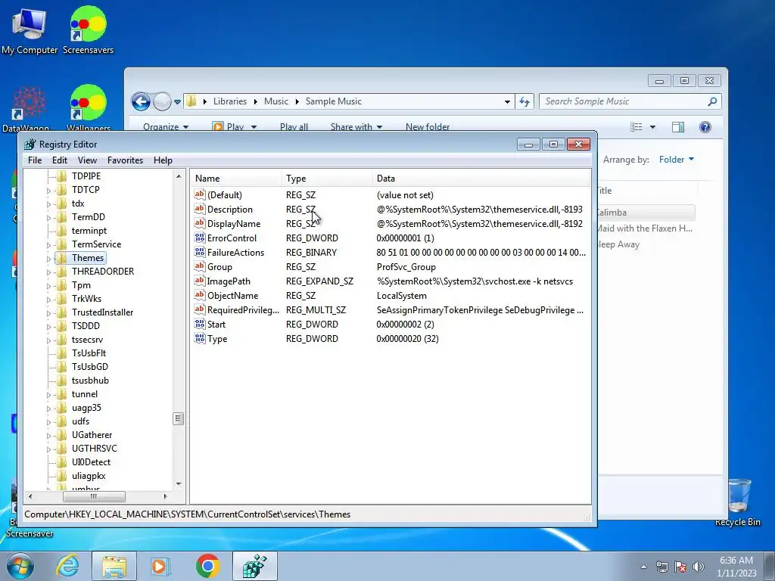The image size is (775, 581).
Task: Switch to Windows Explorer taskbar button
Action: (x=114, y=566)
